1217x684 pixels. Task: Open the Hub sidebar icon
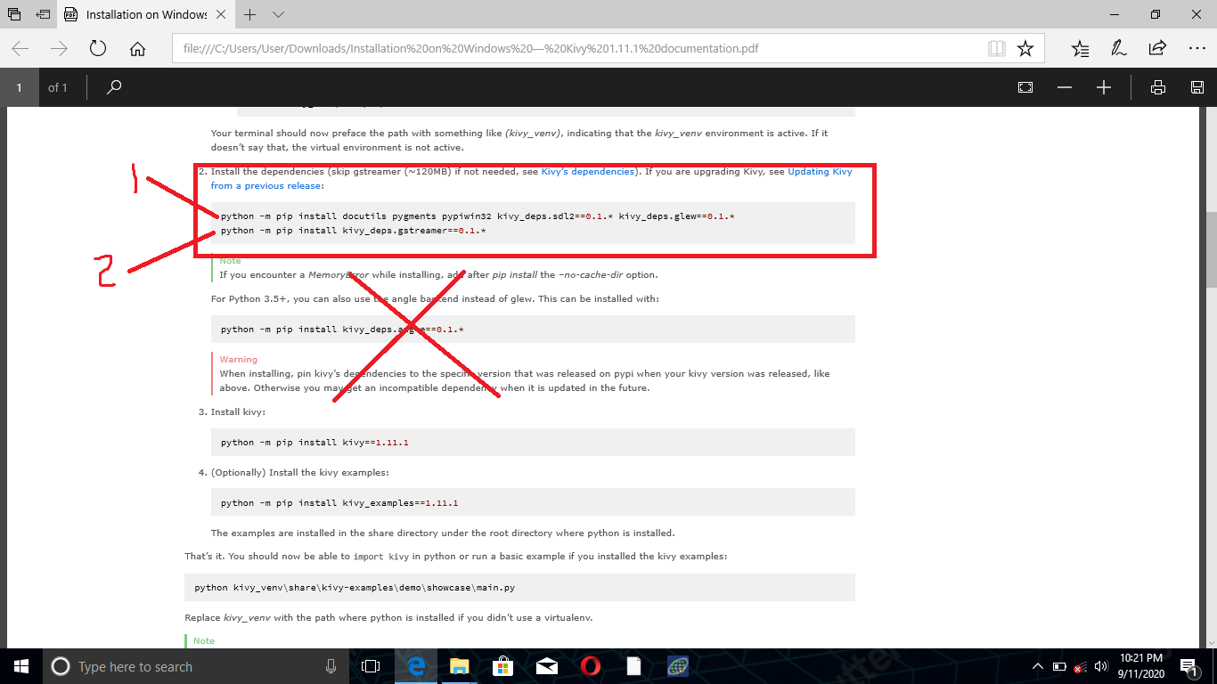(x=1081, y=49)
